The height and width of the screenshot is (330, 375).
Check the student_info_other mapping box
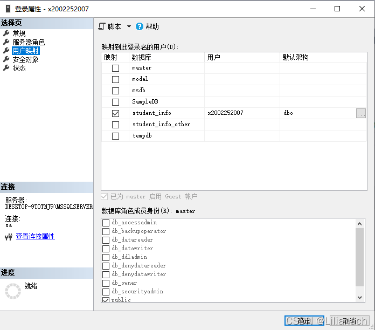click(115, 125)
